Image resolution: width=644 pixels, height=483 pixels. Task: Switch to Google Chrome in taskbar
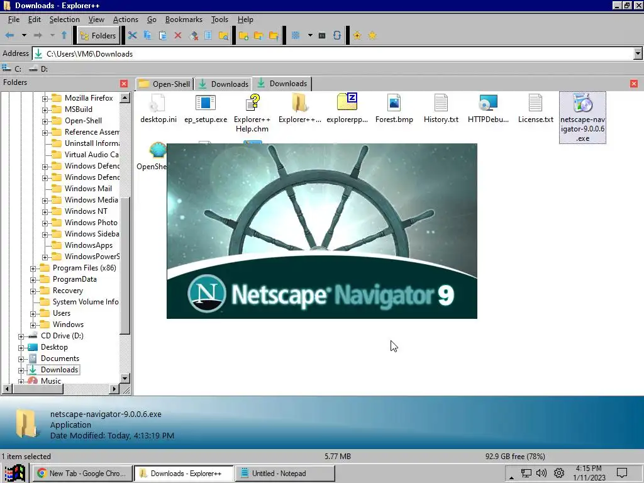pyautogui.click(x=82, y=473)
